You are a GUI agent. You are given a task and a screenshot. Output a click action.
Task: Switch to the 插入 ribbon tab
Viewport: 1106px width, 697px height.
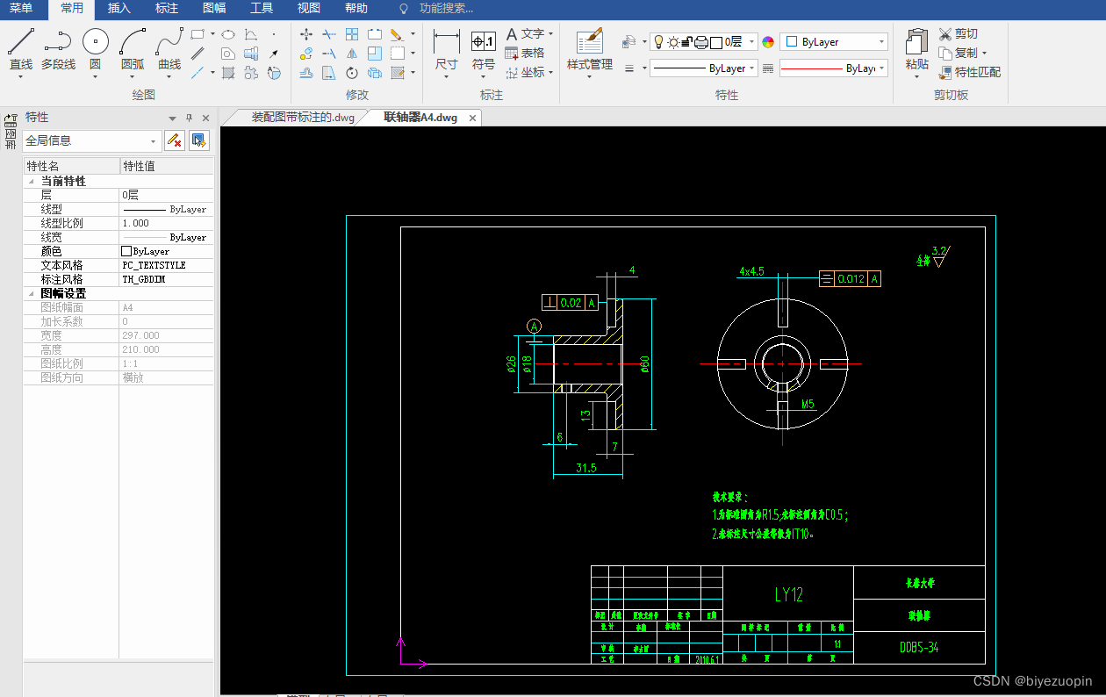[x=118, y=9]
